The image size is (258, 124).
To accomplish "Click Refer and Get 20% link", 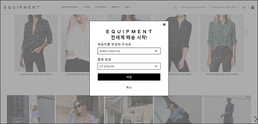I will click(x=224, y=7).
